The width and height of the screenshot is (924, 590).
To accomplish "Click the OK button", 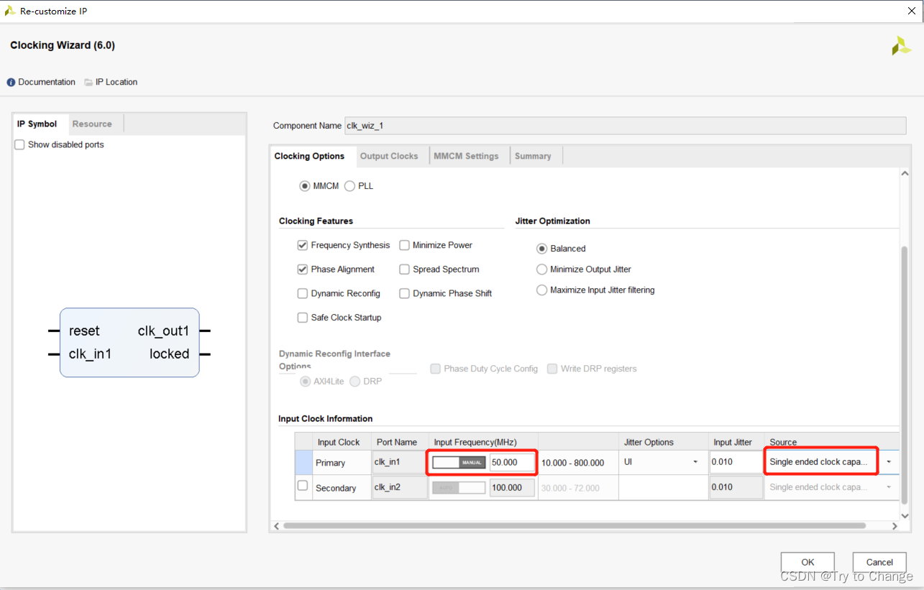I will 807,562.
